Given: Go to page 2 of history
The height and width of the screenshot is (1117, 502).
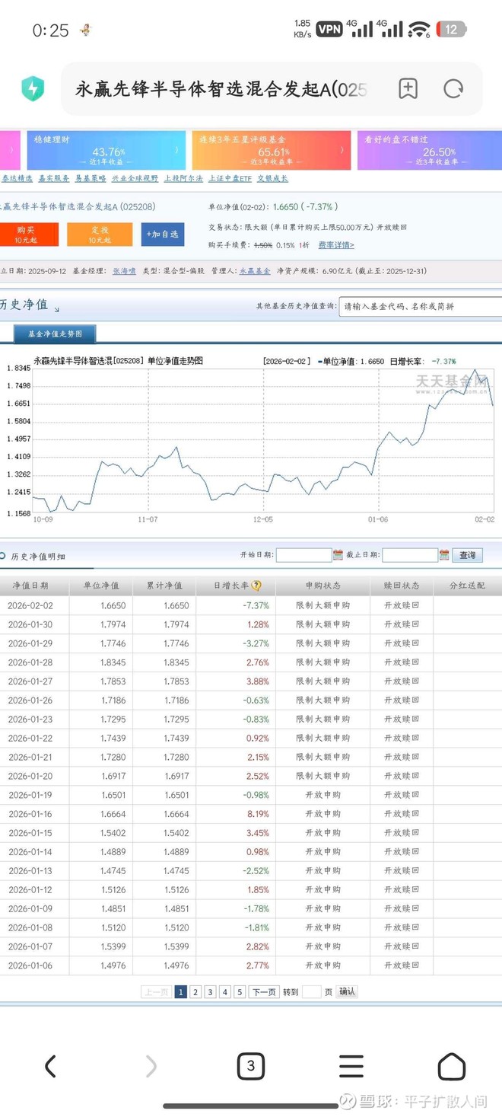Looking at the screenshot, I should (195, 991).
